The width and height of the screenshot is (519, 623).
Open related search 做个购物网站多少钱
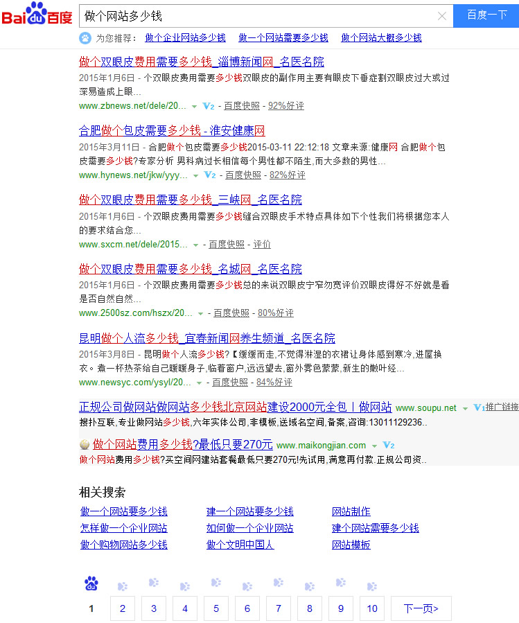tap(124, 545)
